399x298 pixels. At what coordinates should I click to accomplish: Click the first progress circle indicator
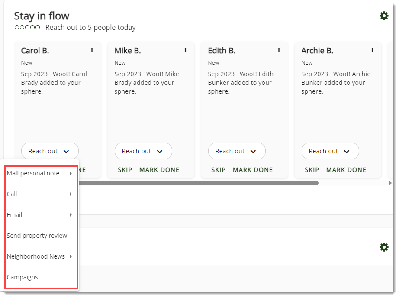click(x=17, y=27)
